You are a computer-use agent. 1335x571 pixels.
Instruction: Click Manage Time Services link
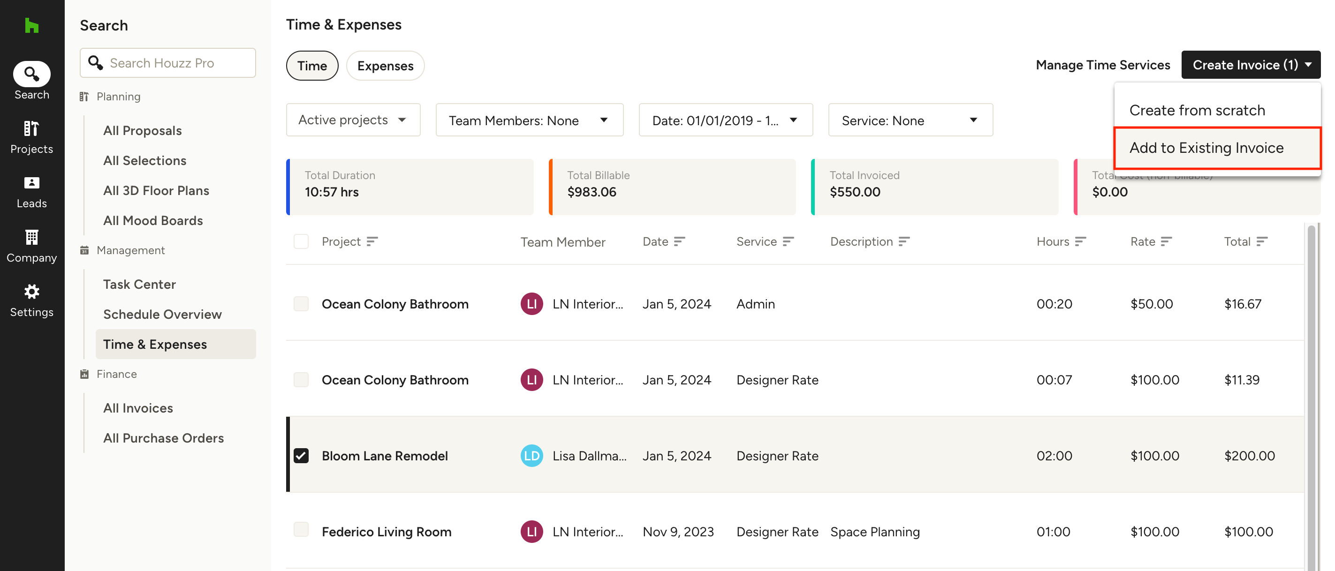point(1103,65)
